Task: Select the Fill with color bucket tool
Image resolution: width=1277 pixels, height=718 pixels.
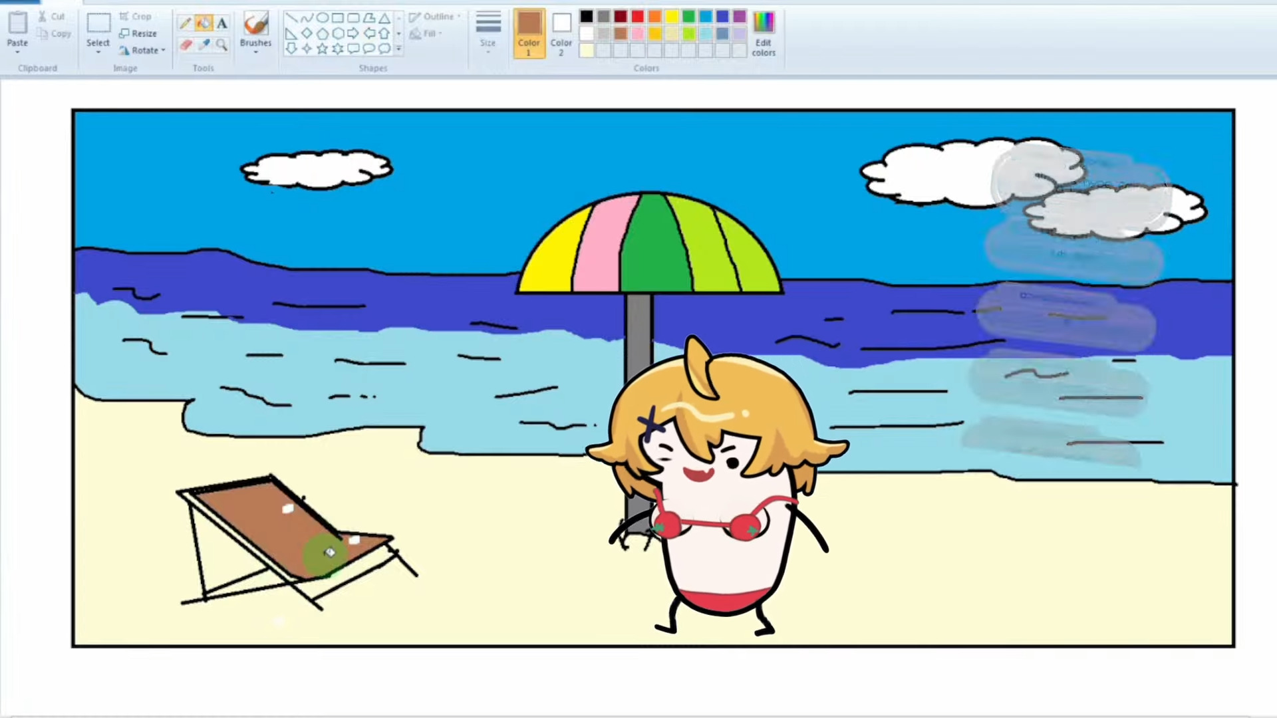Action: tap(204, 24)
